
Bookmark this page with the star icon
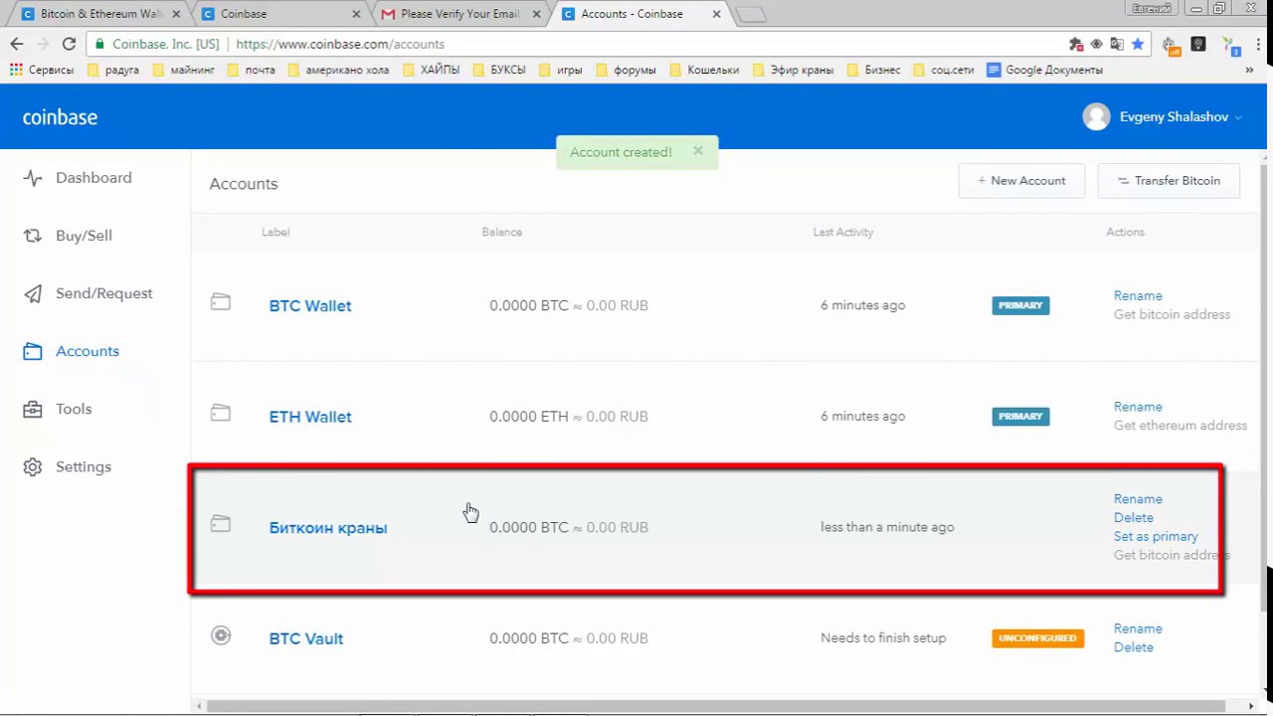point(1138,44)
